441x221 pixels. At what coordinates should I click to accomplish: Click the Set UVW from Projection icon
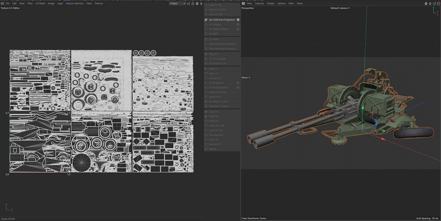point(206,20)
